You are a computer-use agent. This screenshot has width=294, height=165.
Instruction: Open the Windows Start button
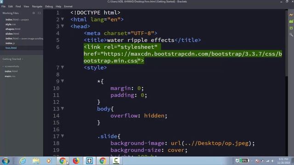(6, 161)
